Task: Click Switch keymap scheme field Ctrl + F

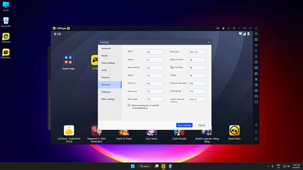Action: pyautogui.click(x=197, y=99)
